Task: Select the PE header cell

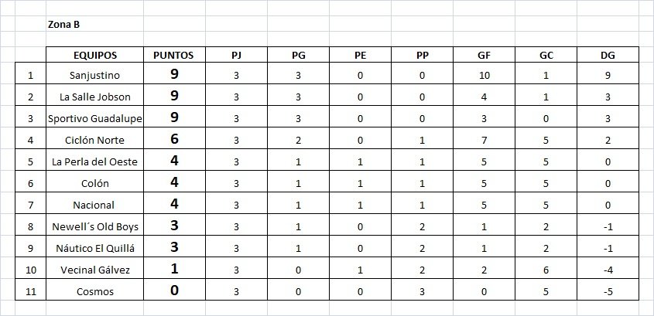Action: tap(360, 55)
